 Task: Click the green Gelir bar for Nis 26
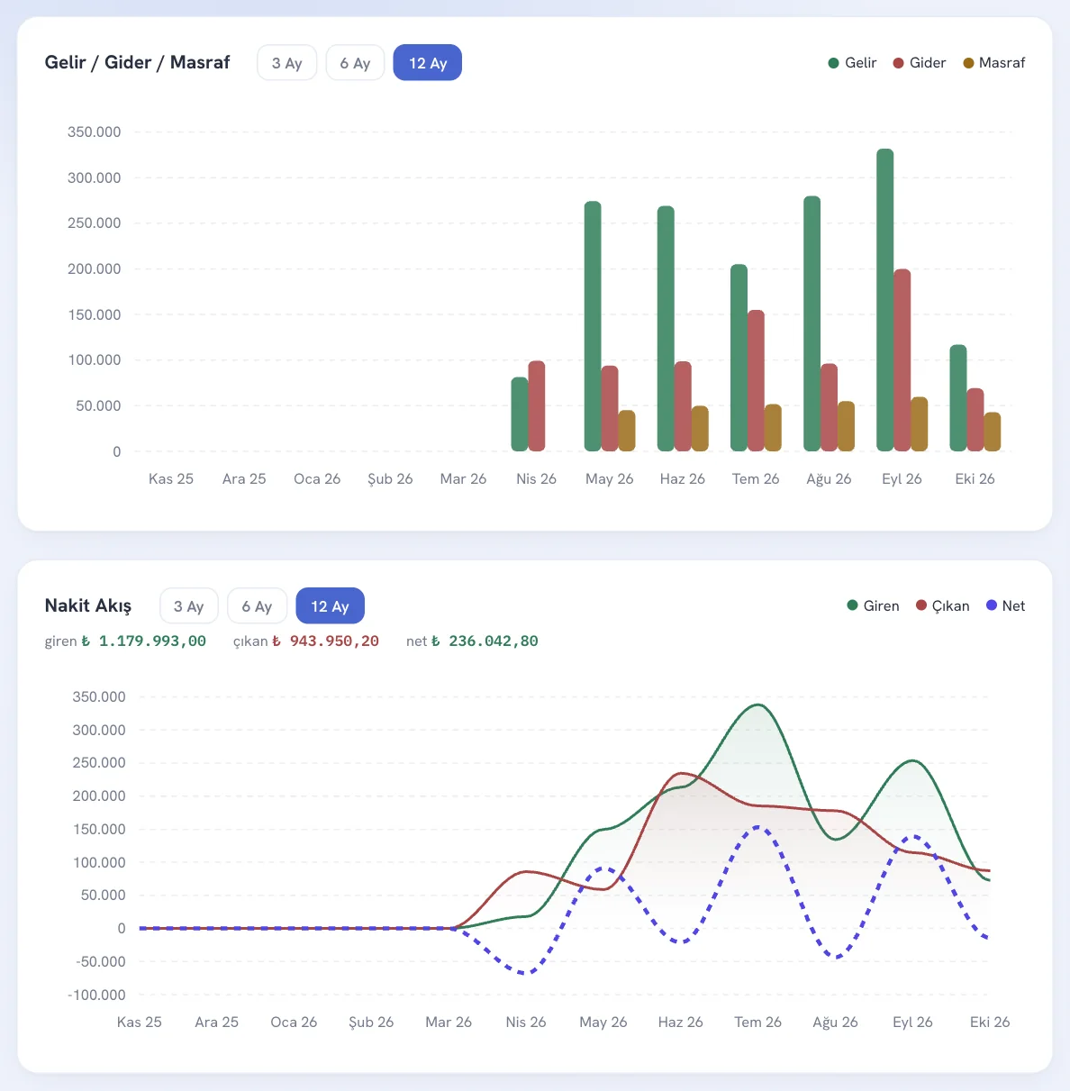pos(520,414)
